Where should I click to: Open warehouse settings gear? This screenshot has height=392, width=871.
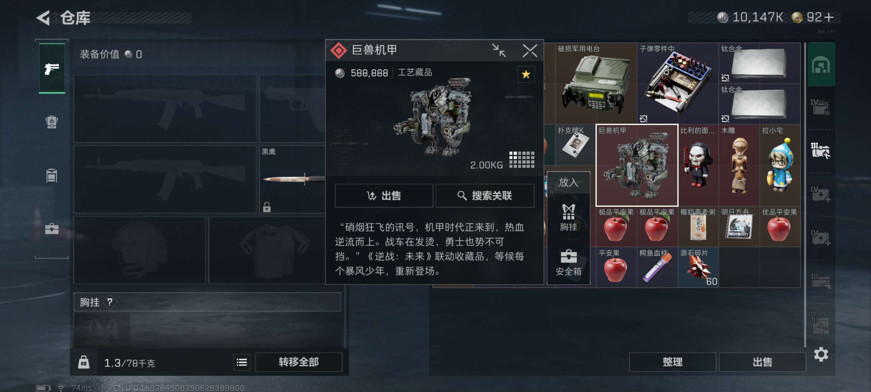(x=821, y=354)
